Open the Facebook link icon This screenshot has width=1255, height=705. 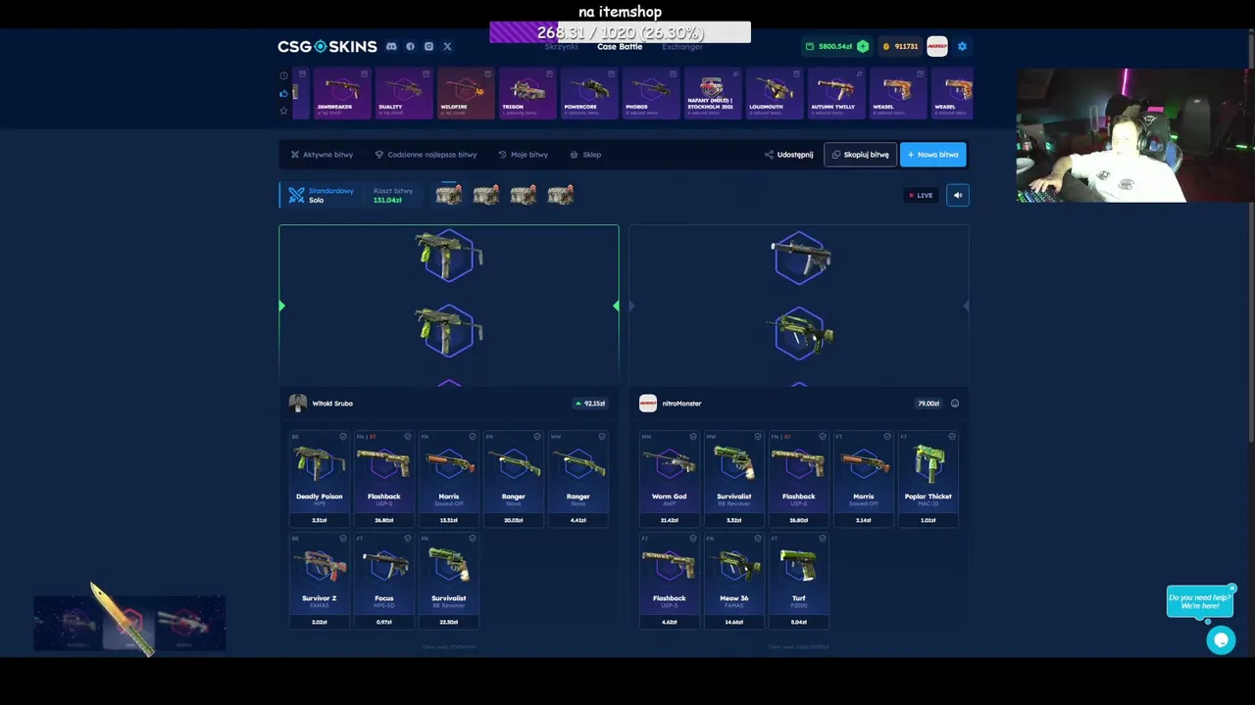point(410,46)
